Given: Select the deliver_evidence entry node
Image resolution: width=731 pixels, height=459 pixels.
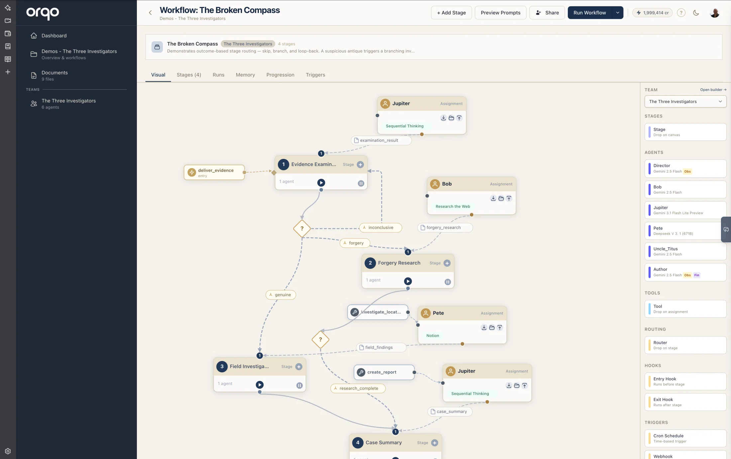Looking at the screenshot, I should click(214, 172).
